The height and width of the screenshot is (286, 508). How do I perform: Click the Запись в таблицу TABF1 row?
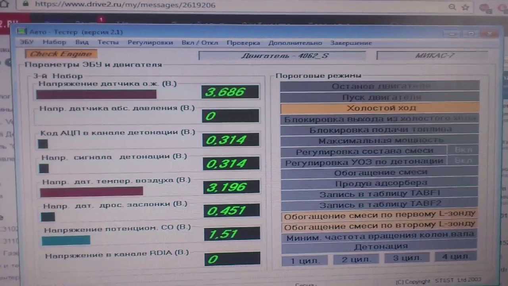coord(380,194)
